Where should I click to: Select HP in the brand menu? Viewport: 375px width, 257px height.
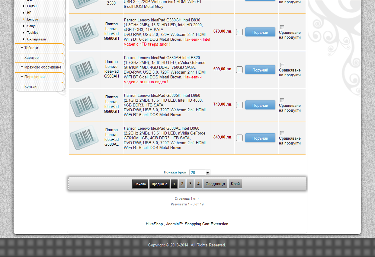(x=29, y=13)
